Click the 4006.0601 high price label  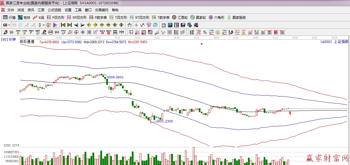tap(115, 77)
